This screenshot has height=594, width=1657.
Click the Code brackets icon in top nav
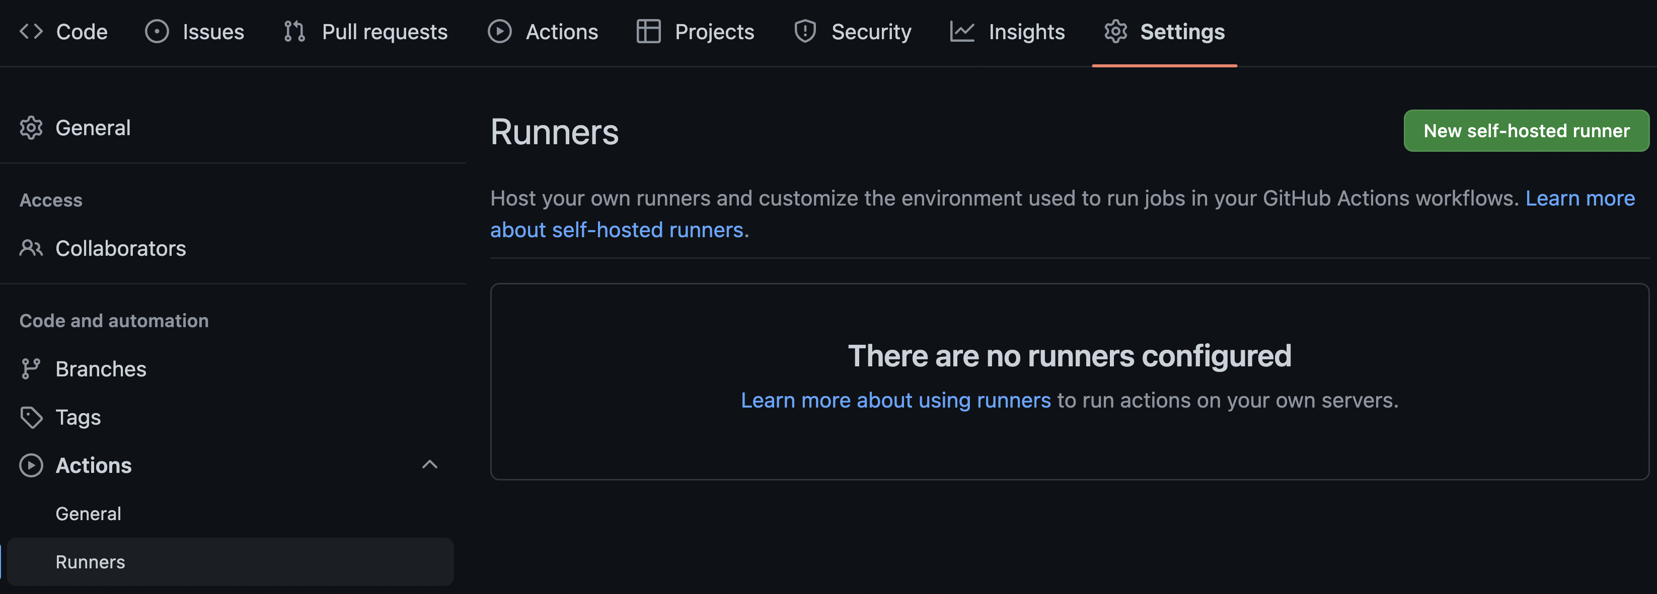point(31,32)
